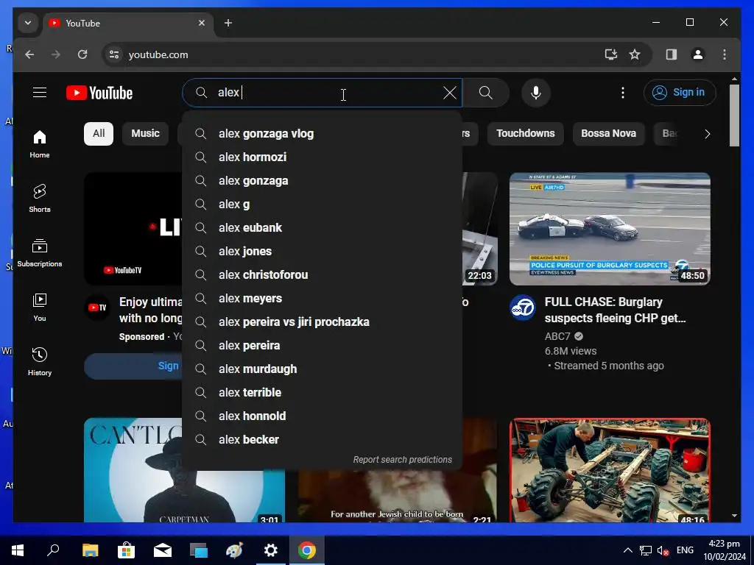The width and height of the screenshot is (754, 565).
Task: Click the ABC7 channel name
Action: pyautogui.click(x=557, y=336)
